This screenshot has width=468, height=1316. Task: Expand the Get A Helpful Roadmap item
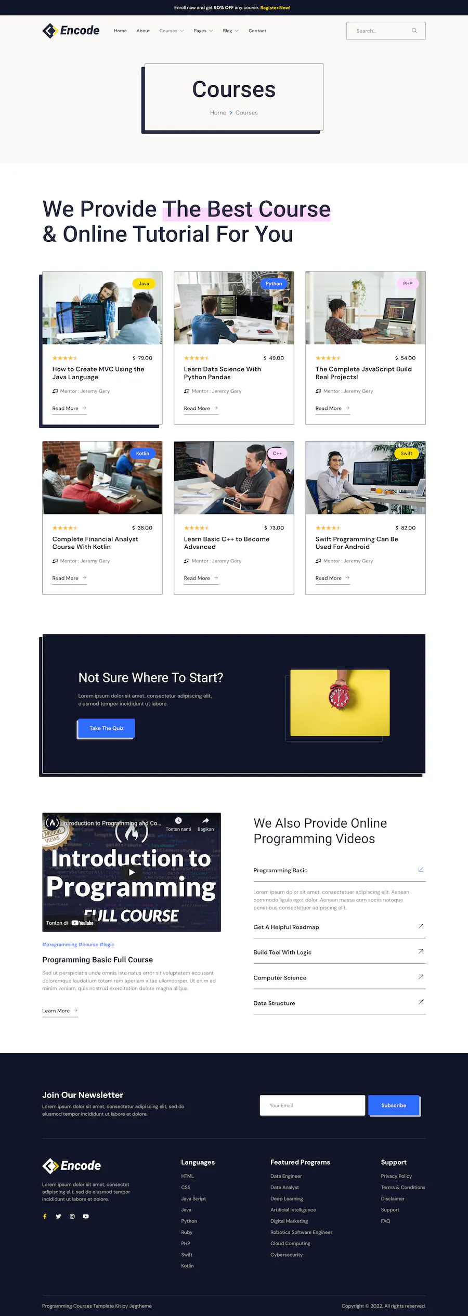340,927
